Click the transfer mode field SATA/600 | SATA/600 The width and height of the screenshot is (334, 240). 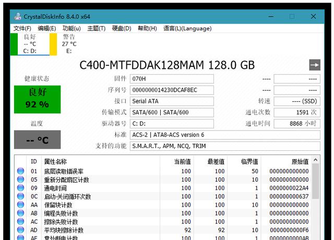tap(172, 113)
